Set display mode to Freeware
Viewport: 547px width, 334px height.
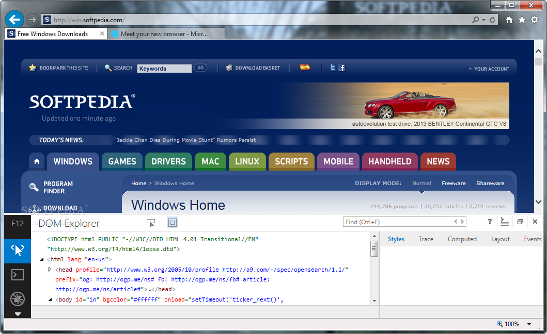454,183
